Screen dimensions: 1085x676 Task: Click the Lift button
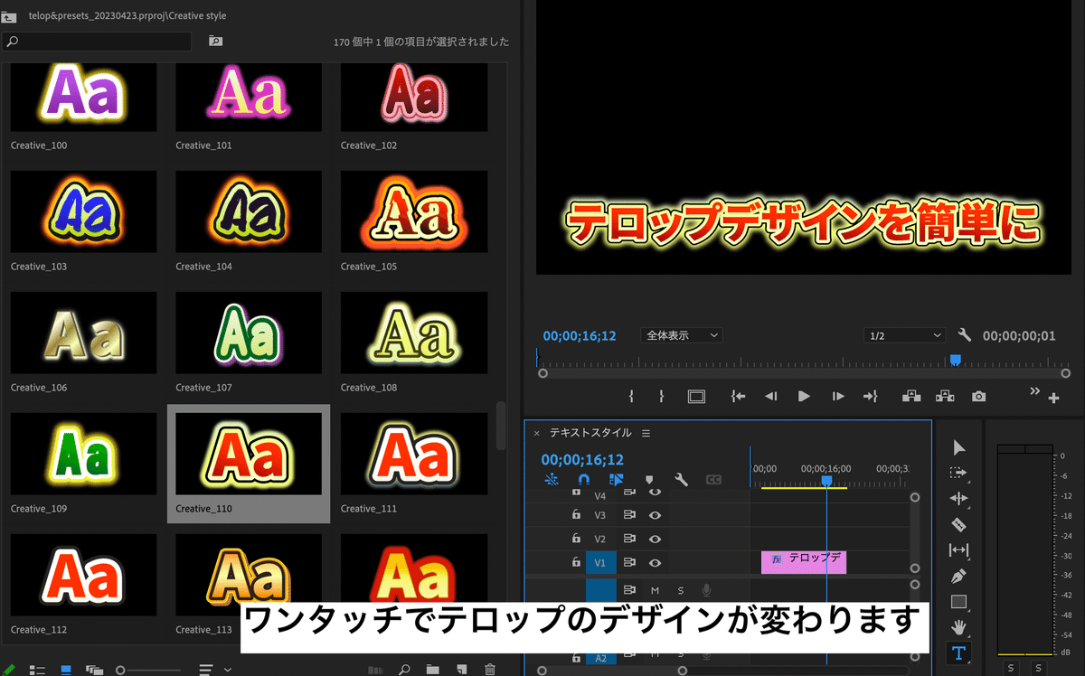tap(910, 396)
